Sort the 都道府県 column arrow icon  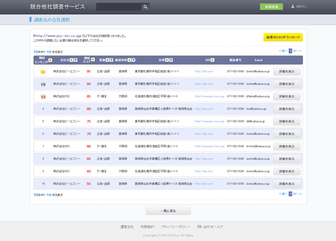pyautogui.click(x=129, y=60)
